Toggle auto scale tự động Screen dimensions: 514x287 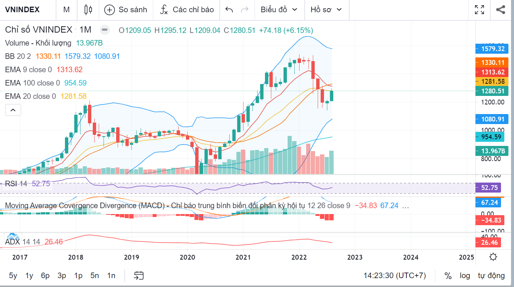(491, 276)
